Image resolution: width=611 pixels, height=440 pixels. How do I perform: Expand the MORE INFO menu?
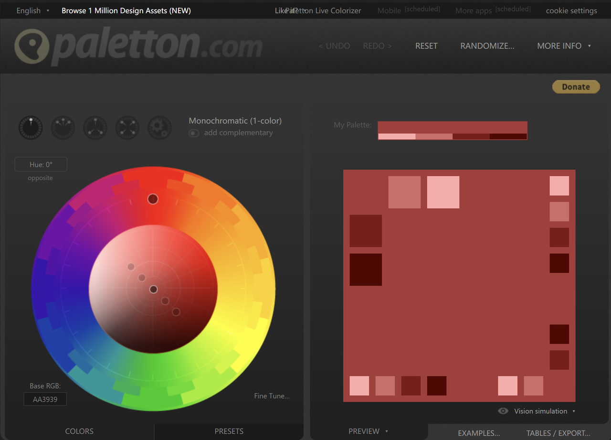tap(563, 46)
